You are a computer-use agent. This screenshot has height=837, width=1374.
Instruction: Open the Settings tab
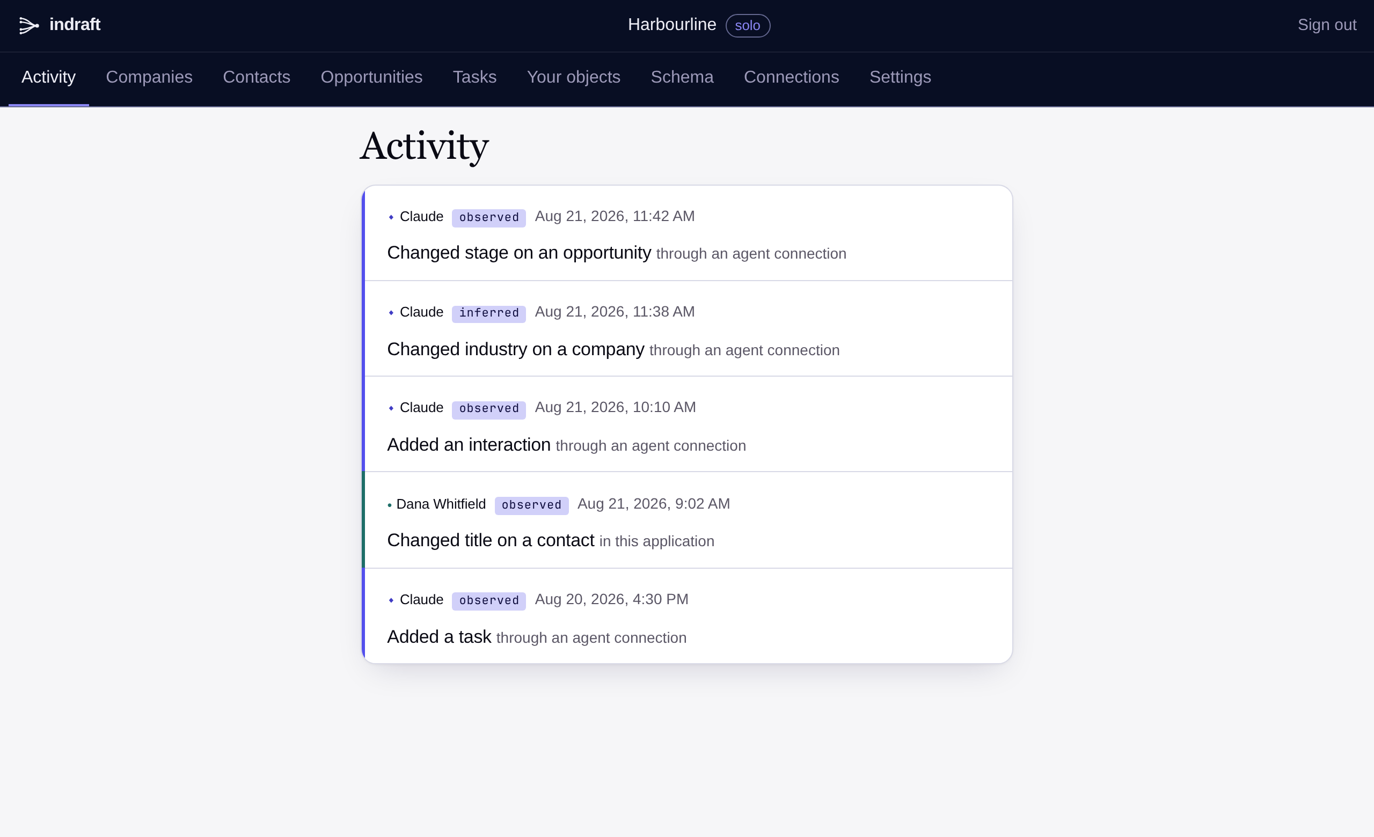tap(900, 77)
